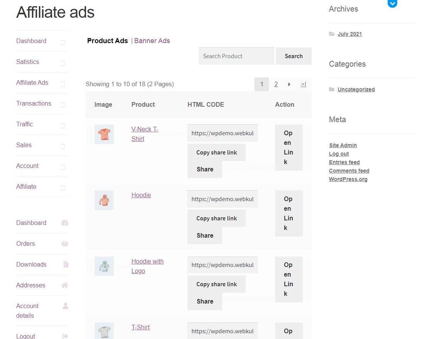The width and height of the screenshot is (432, 339).
Task: Click the Account details user icon
Action: point(66,306)
